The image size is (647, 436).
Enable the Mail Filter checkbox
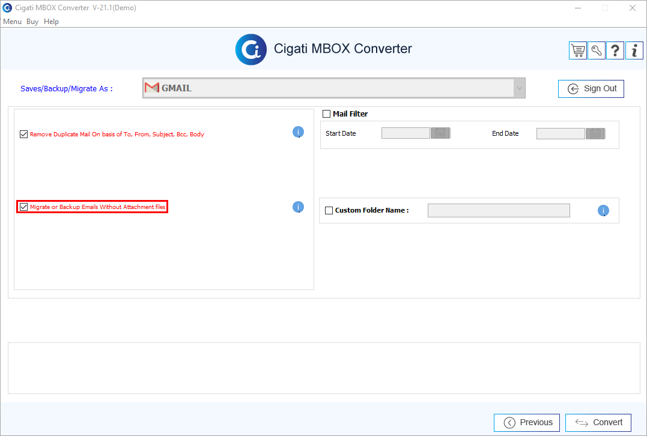coord(326,114)
